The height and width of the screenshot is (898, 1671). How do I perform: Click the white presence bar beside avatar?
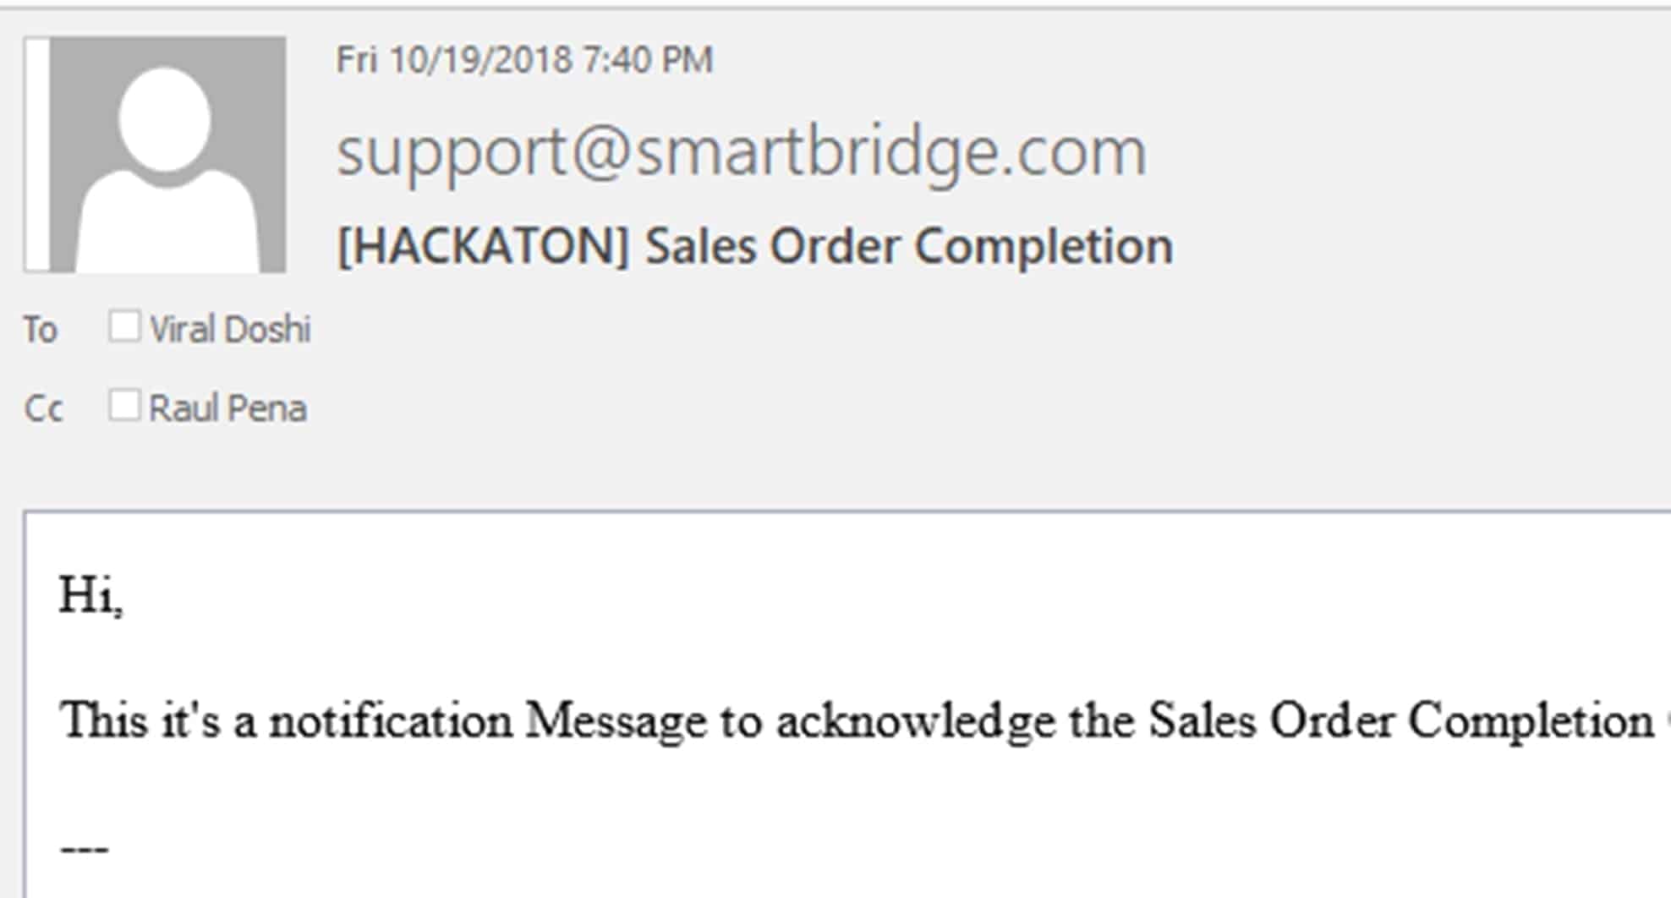[x=37, y=155]
